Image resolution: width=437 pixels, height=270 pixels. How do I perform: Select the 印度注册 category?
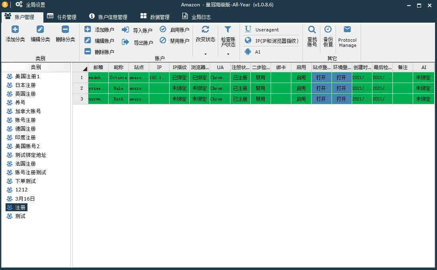click(21, 137)
